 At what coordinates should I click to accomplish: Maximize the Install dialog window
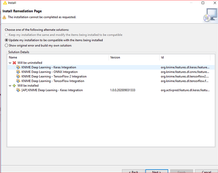[x=203, y=3]
